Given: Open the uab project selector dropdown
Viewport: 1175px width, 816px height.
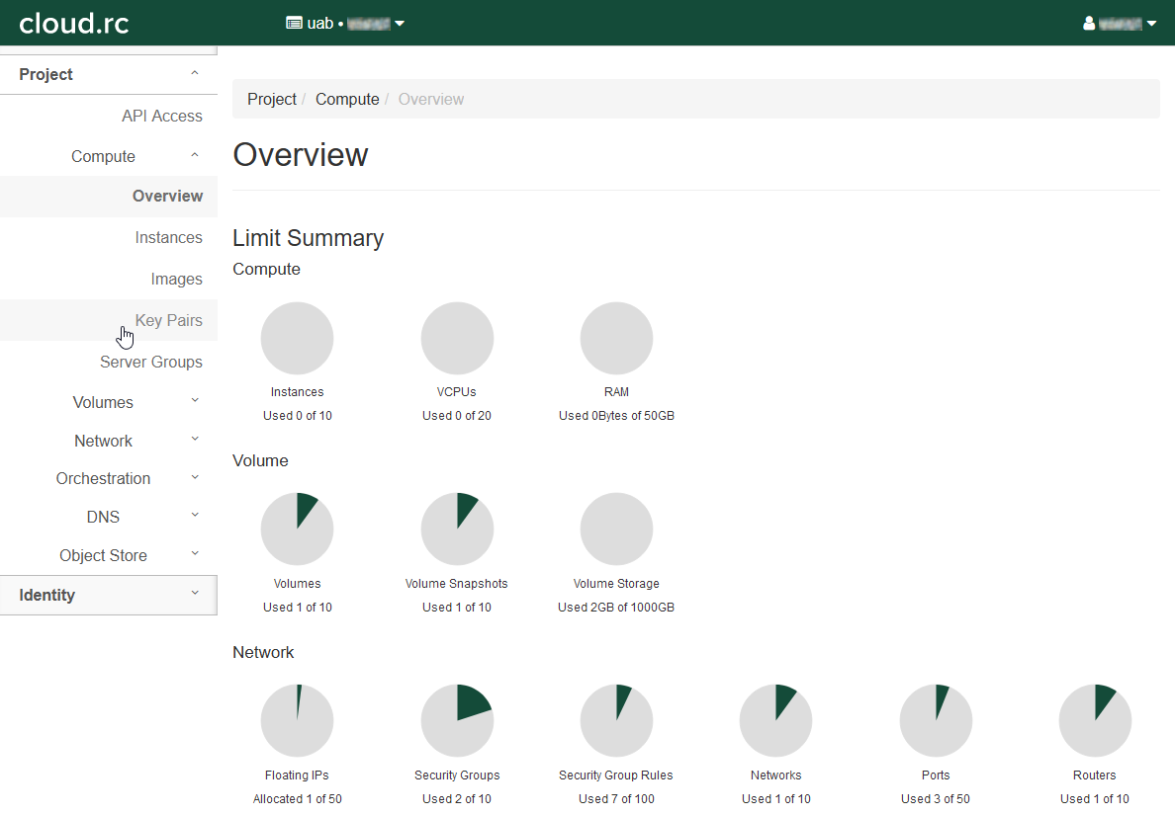Looking at the screenshot, I should point(345,24).
